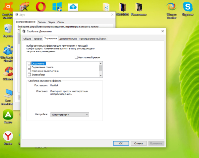Select the Окружение list item text

(38, 64)
